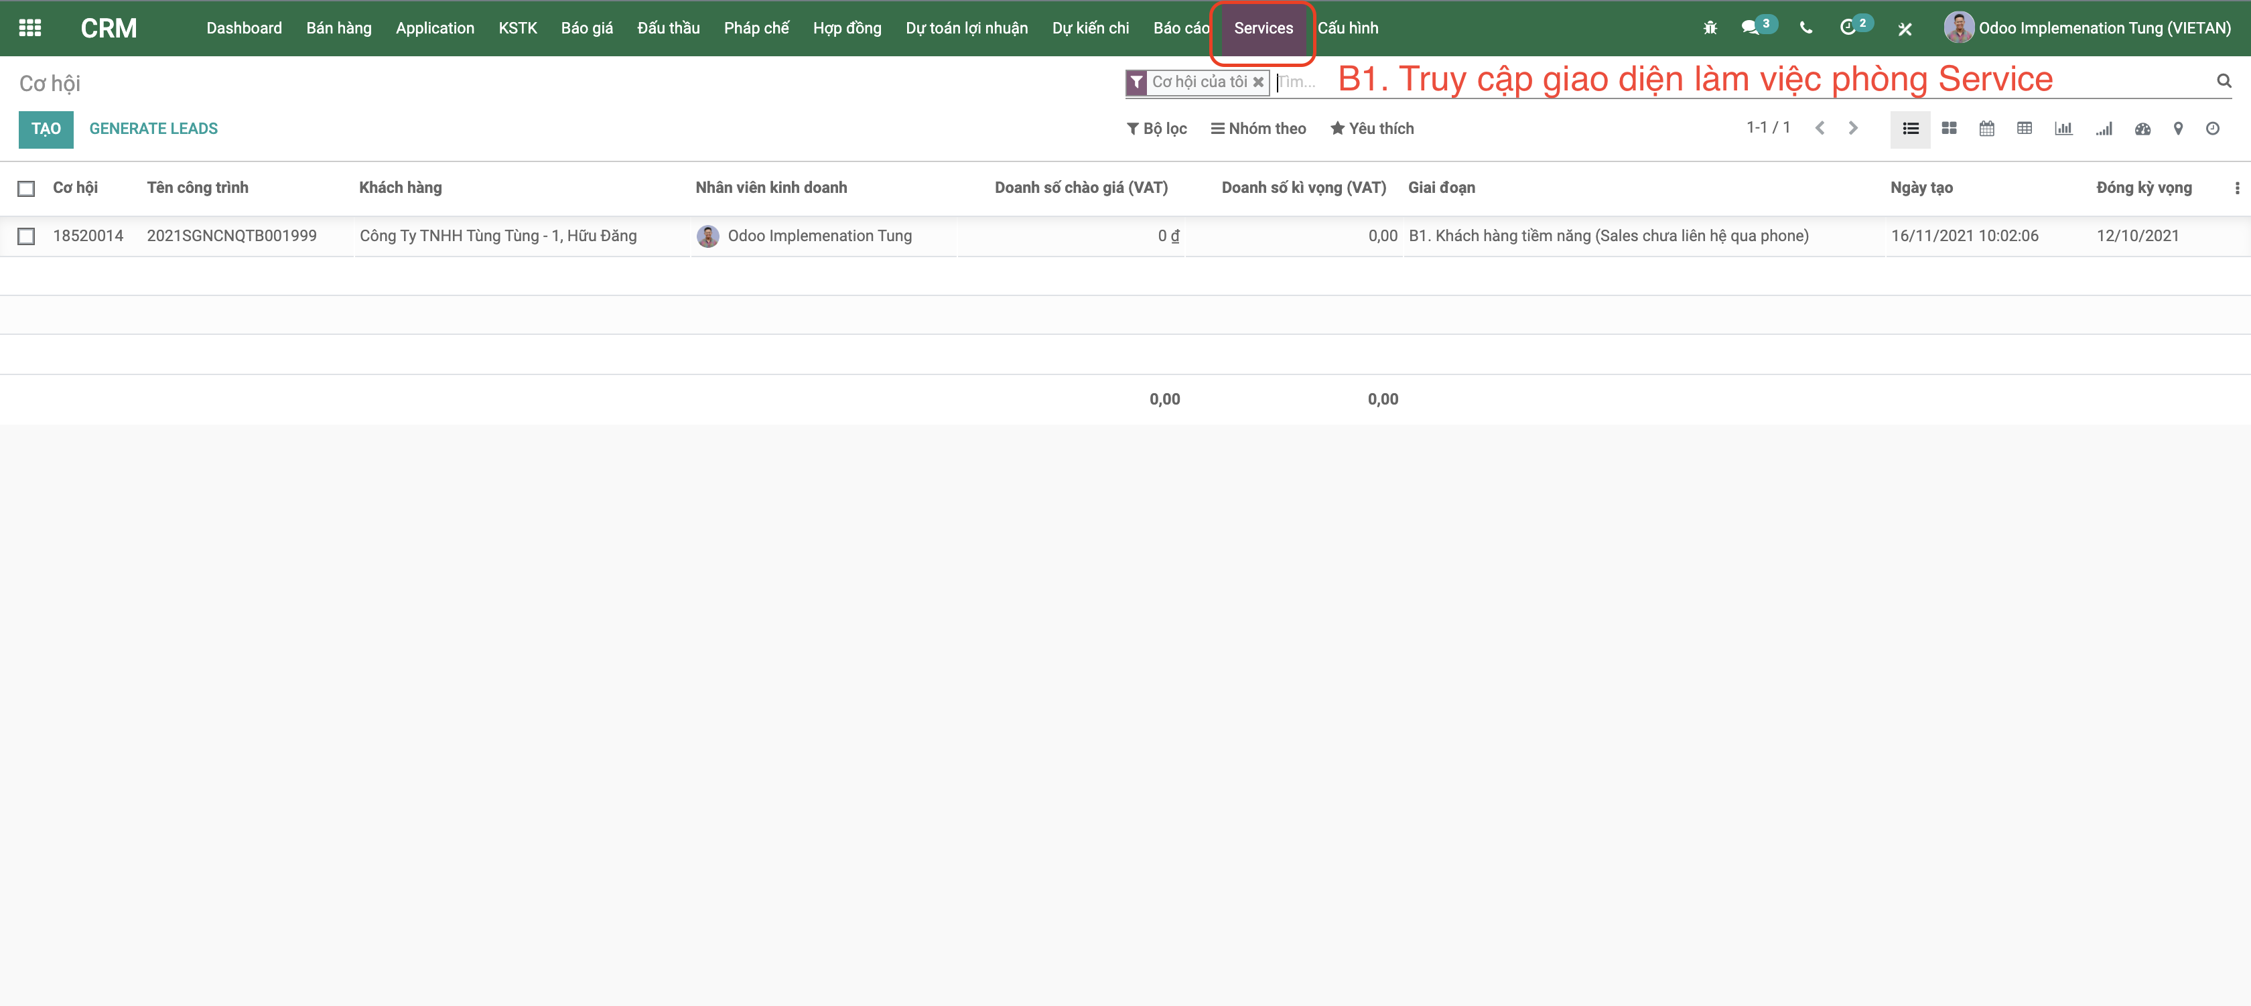Select all rows with header checkbox
This screenshot has height=1006, width=2251.
pos(26,189)
